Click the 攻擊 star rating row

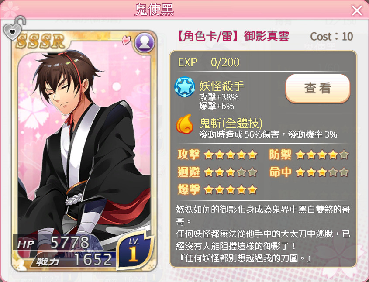[217, 155]
